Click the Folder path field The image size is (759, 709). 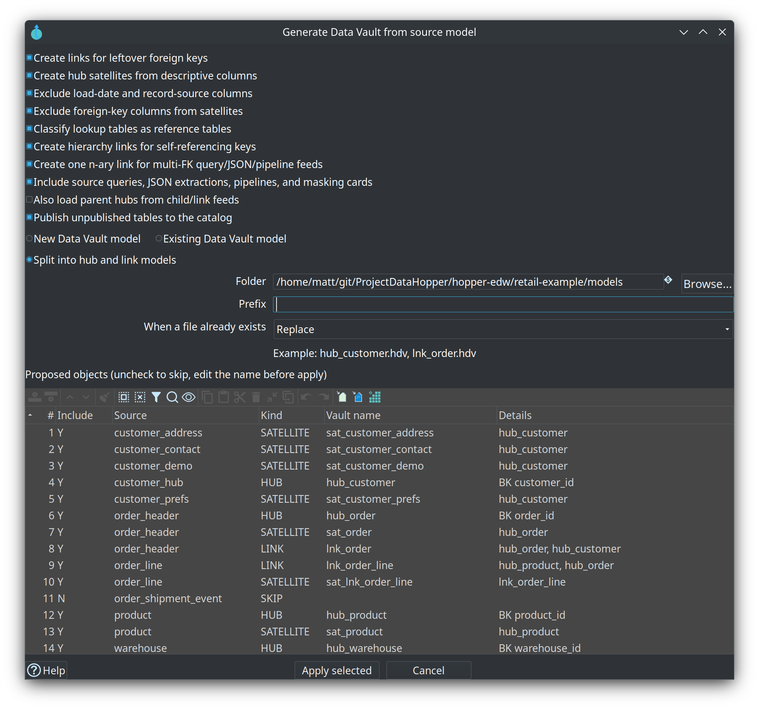(x=468, y=282)
